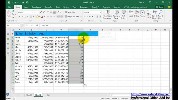Add a new sheet with plus icon

point(48,95)
